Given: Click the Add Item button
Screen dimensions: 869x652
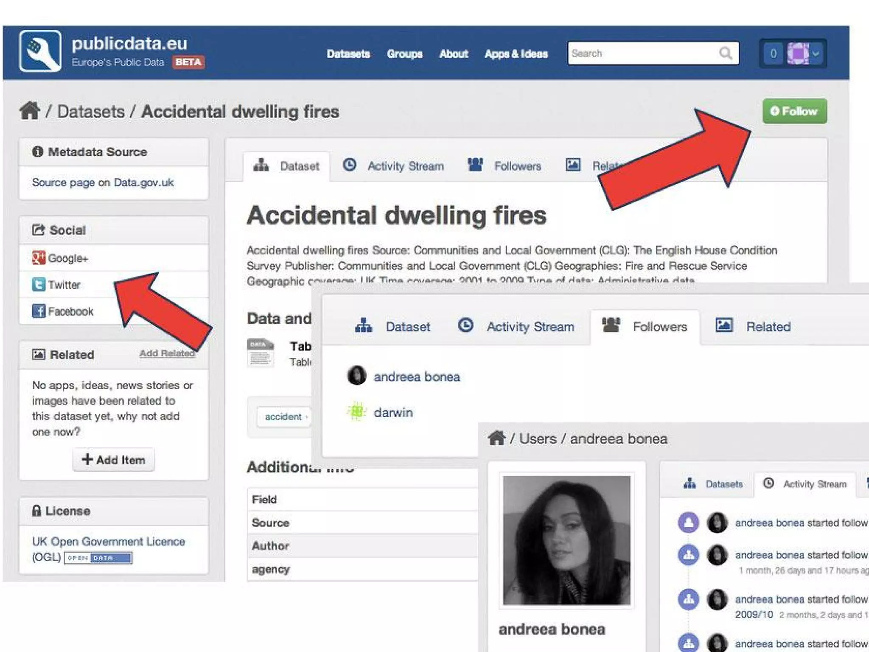Looking at the screenshot, I should [114, 459].
